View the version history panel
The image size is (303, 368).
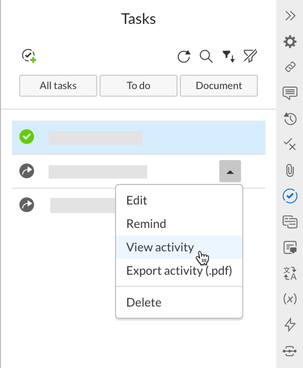click(x=290, y=119)
